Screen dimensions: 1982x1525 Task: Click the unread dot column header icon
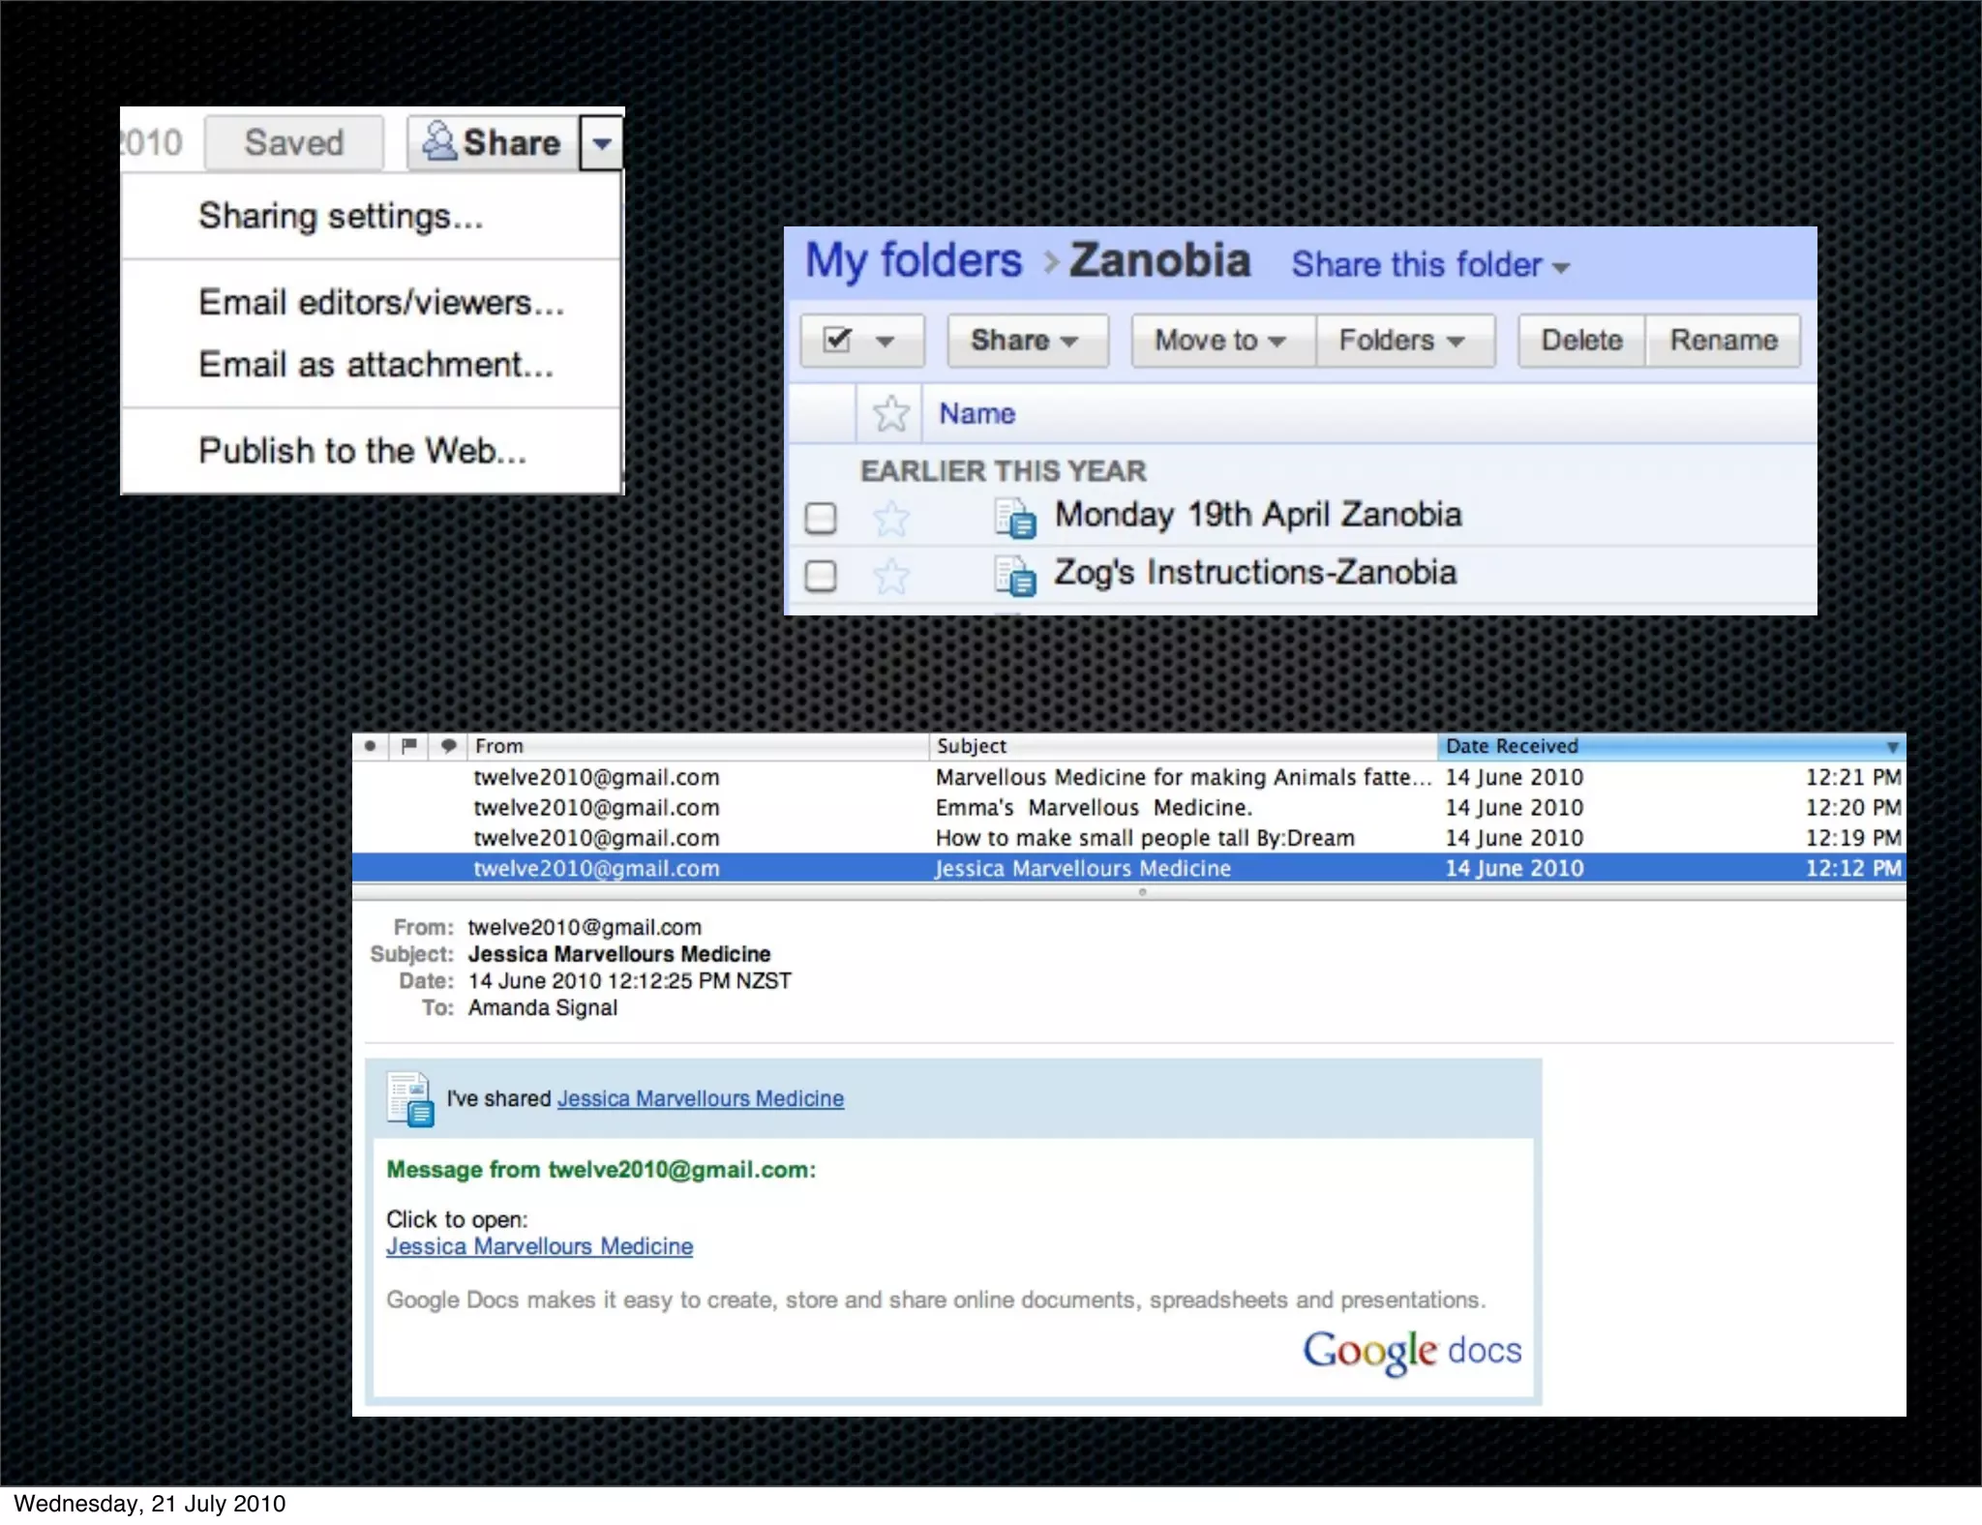coord(370,745)
